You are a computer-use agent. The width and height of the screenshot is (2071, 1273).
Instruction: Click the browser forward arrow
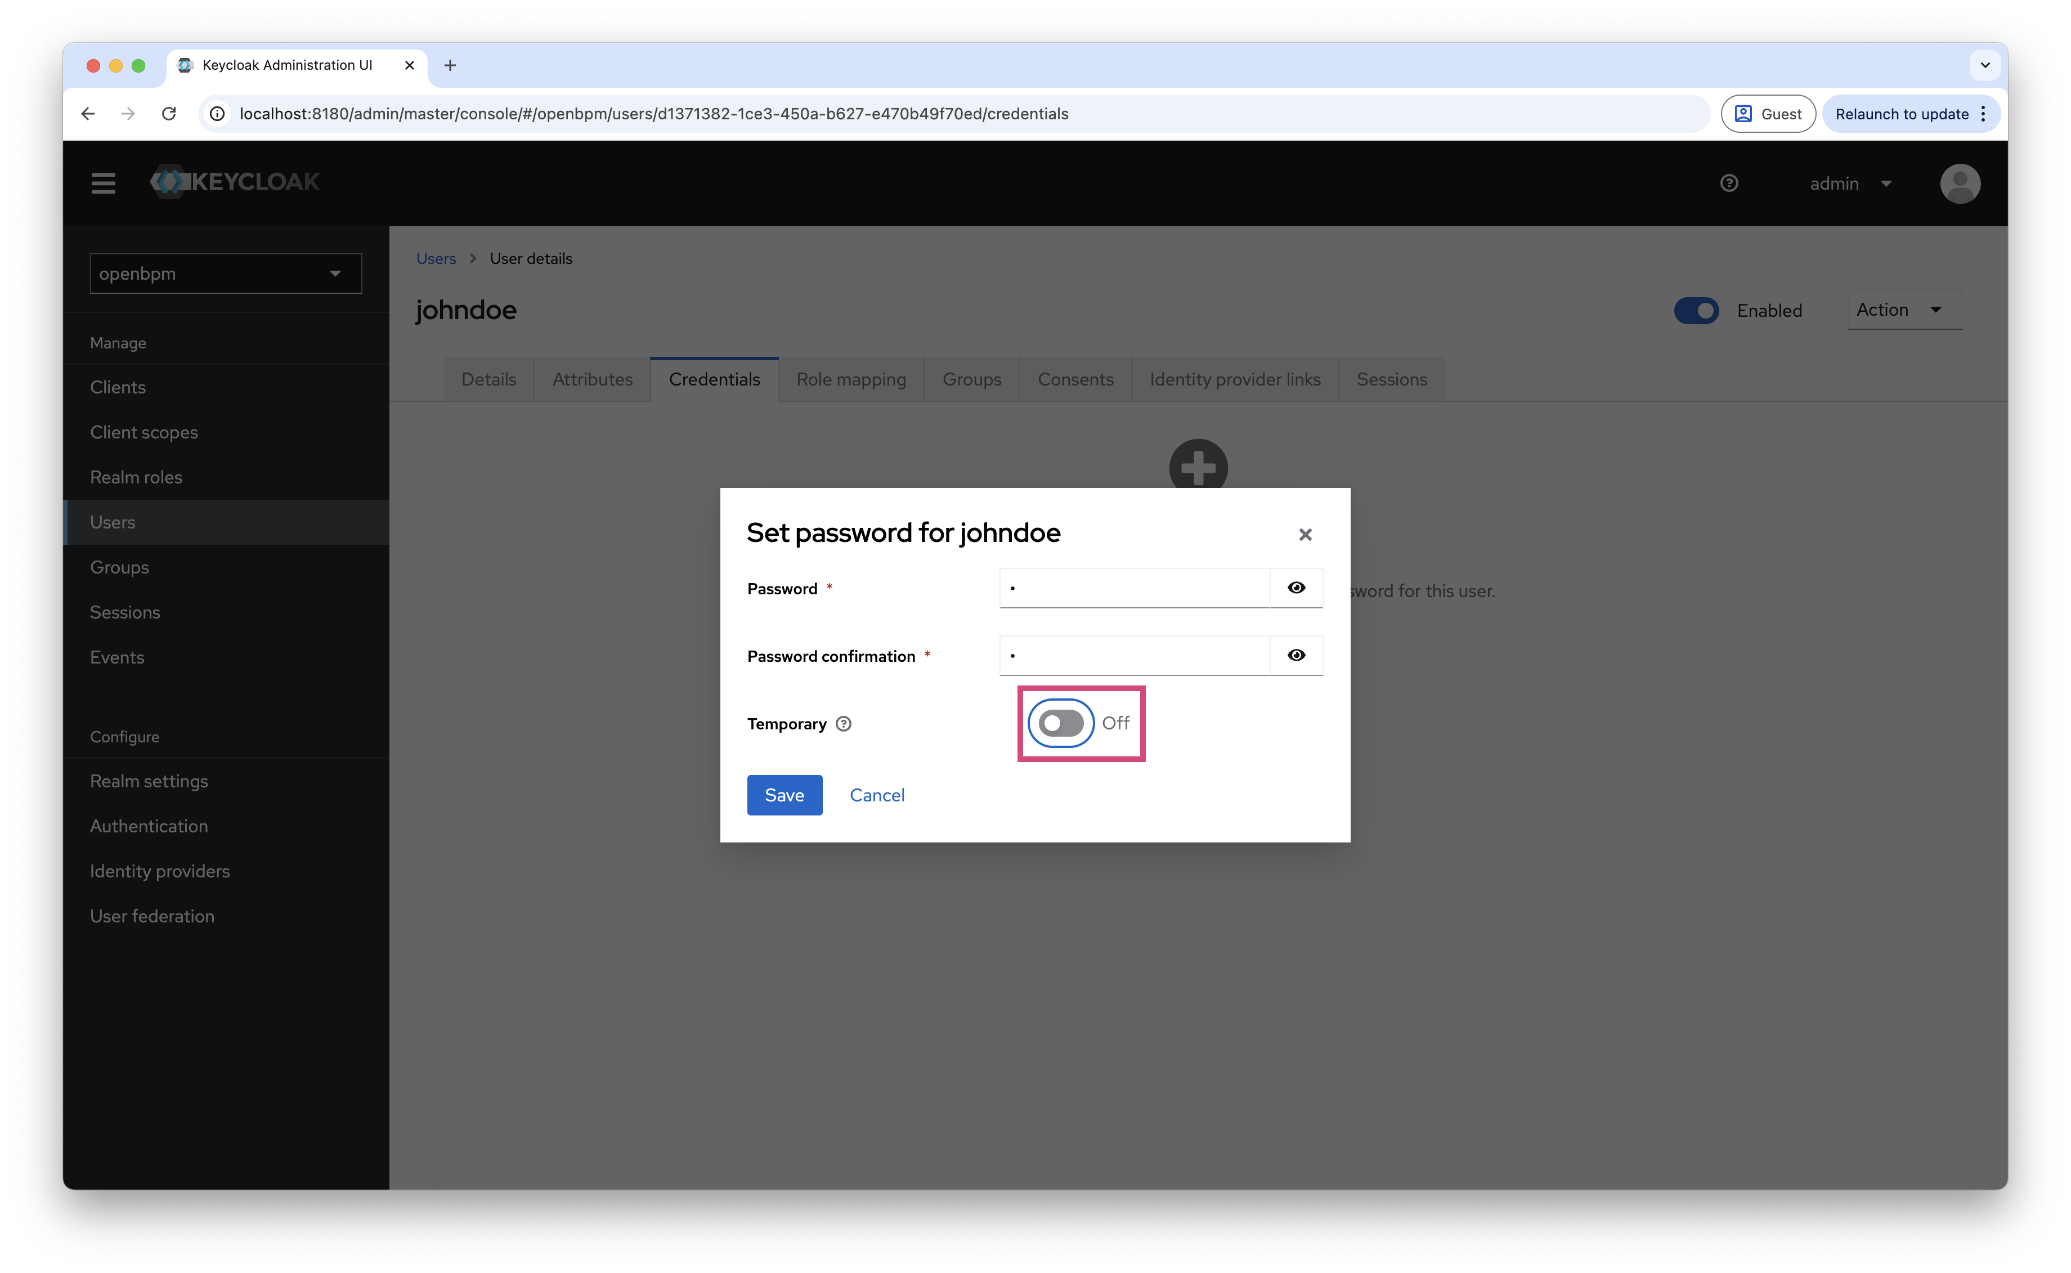click(x=128, y=114)
